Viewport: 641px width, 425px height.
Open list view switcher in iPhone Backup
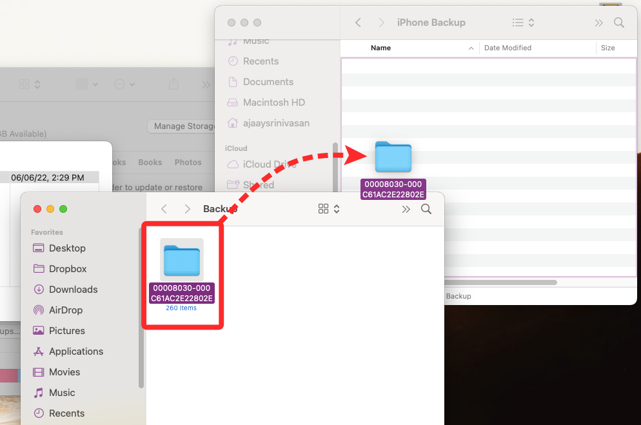coord(523,23)
